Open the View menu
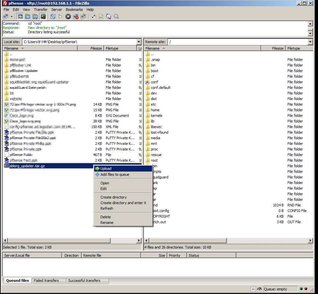 (x=26, y=10)
